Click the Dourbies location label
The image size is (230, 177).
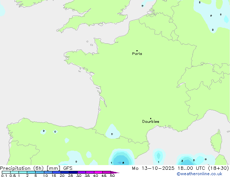[x=151, y=121]
